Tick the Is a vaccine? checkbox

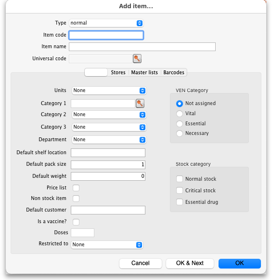pyautogui.click(x=76, y=222)
